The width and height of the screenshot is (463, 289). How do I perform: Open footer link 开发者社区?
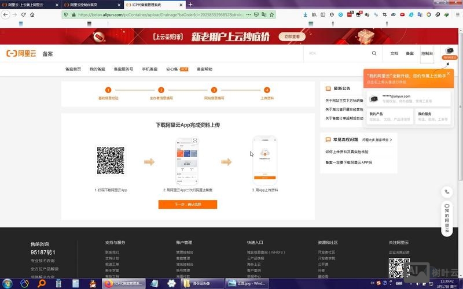pyautogui.click(x=326, y=253)
